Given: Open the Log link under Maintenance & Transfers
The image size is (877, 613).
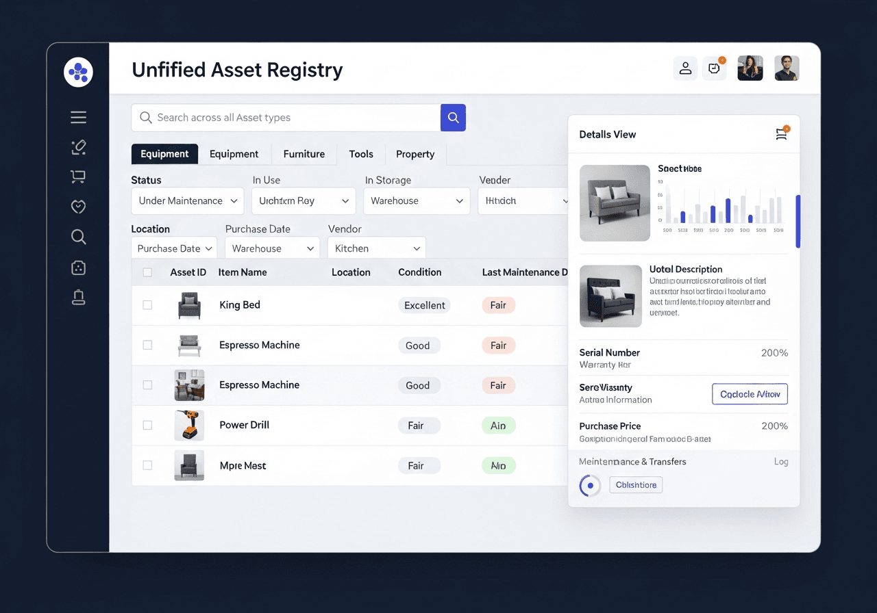Looking at the screenshot, I should (x=781, y=462).
